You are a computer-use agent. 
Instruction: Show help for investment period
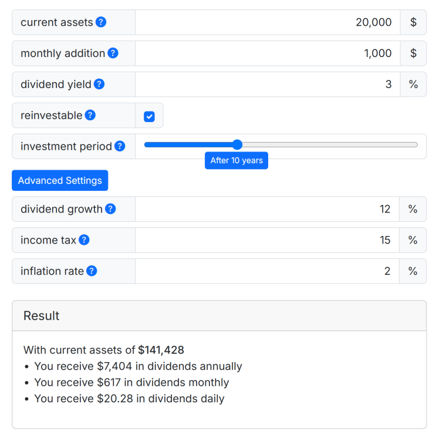[120, 146]
